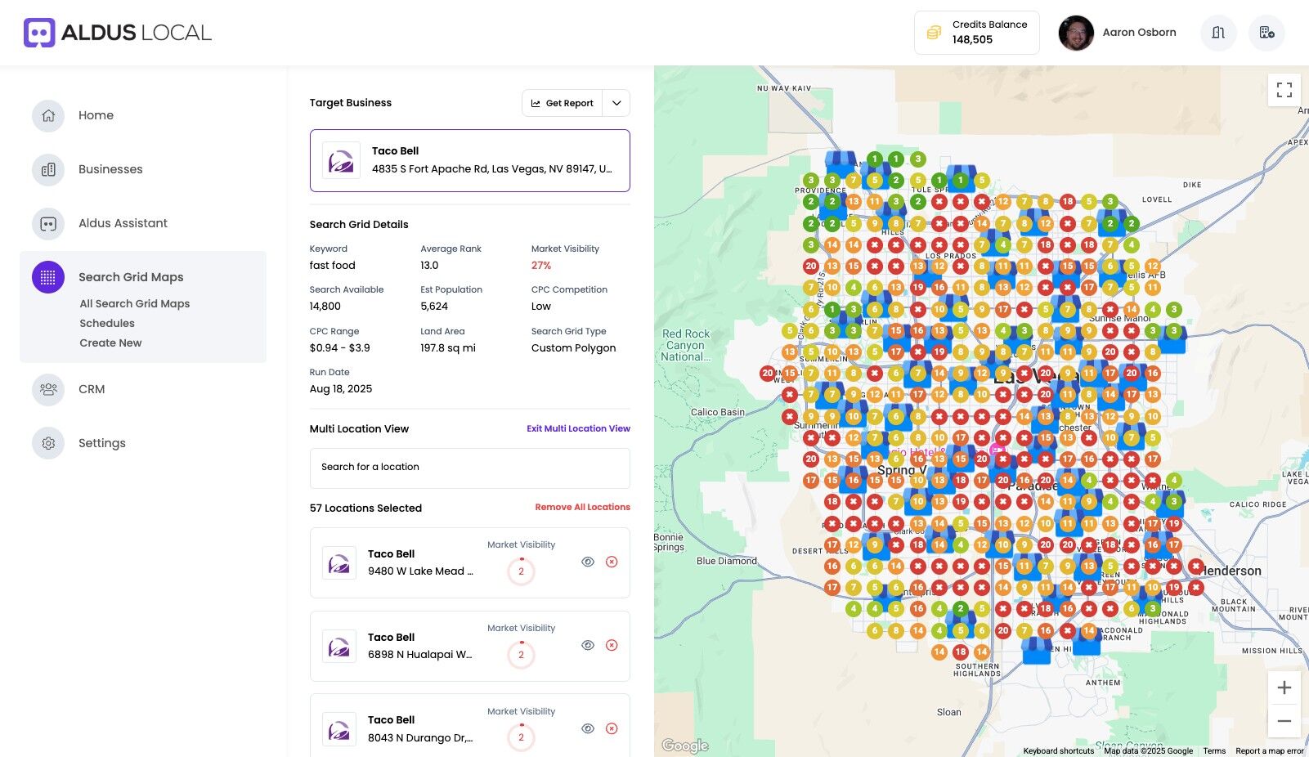The height and width of the screenshot is (757, 1309).
Task: Click the Calico Basin map label
Action: point(718,412)
